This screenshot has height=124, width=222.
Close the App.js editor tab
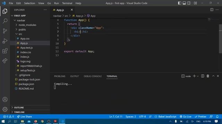(72, 10)
